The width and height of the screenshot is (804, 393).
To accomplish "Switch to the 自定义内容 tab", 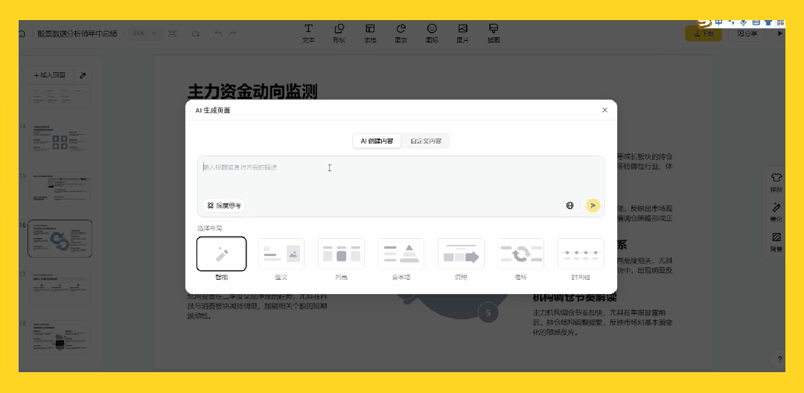I will pos(426,141).
